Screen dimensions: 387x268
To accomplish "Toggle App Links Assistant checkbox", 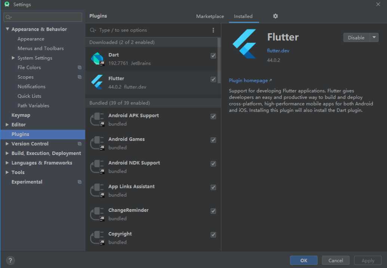I will click(213, 188).
